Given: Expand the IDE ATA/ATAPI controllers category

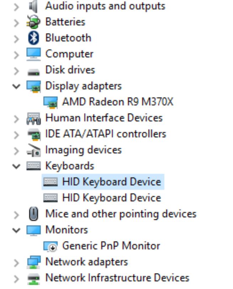Looking at the screenshot, I should (16, 134).
